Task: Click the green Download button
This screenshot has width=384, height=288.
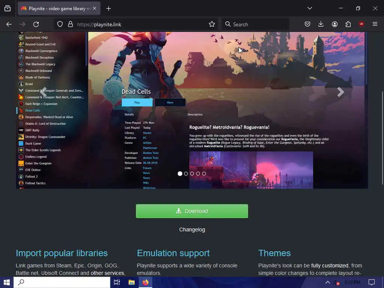Action: pos(192,211)
